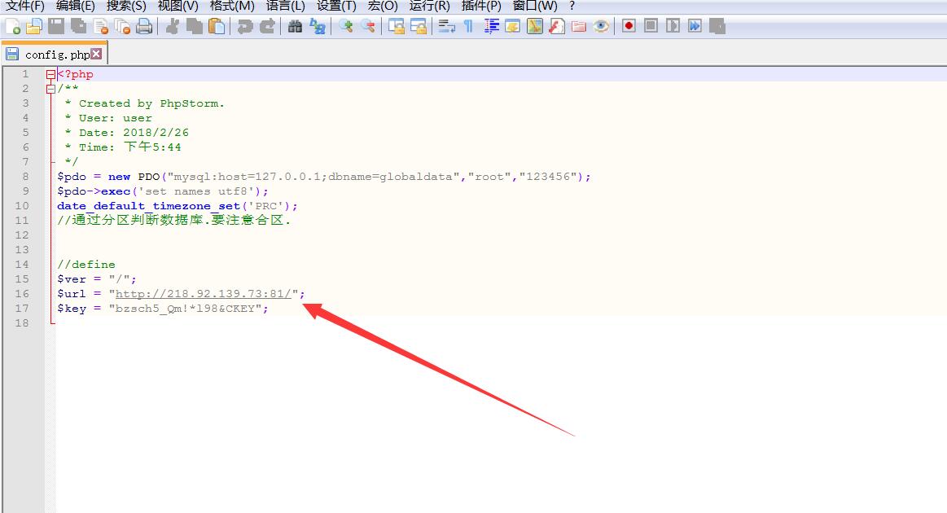The image size is (947, 513).
Task: Open the 语言(L) language menu
Action: [x=285, y=6]
